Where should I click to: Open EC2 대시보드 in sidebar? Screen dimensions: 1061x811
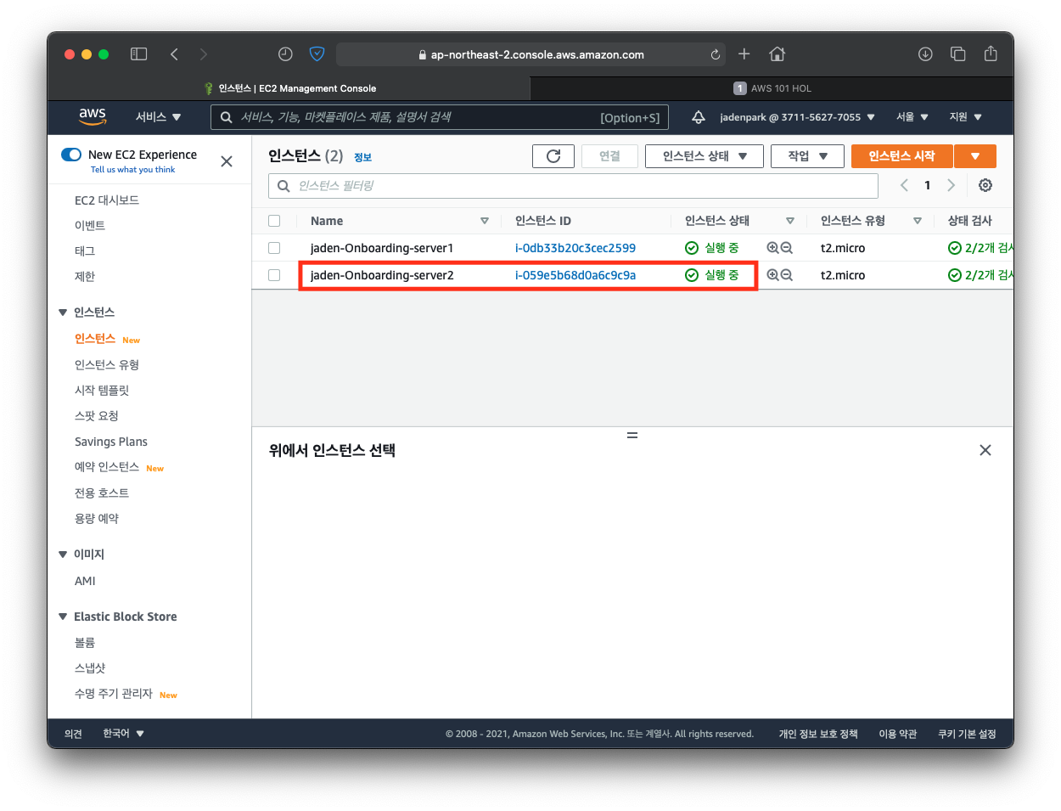click(107, 200)
